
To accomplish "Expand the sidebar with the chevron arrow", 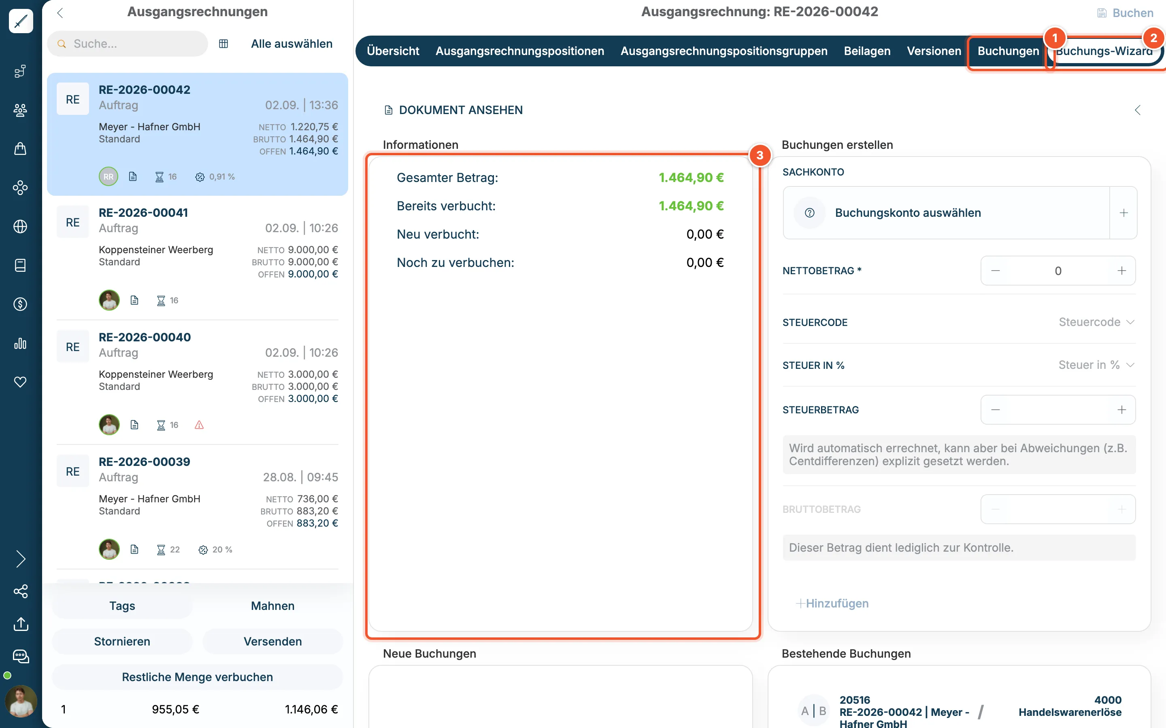I will click(20, 559).
